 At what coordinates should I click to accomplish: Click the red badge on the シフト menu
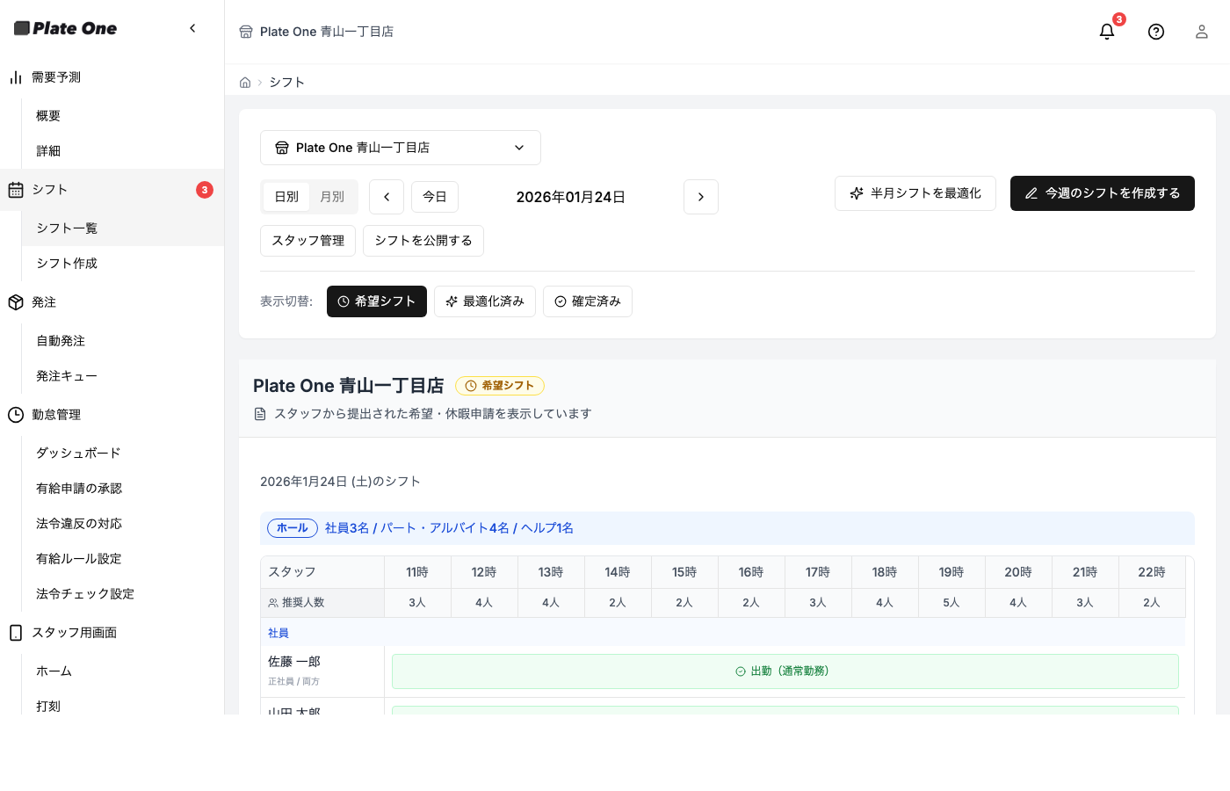205,190
